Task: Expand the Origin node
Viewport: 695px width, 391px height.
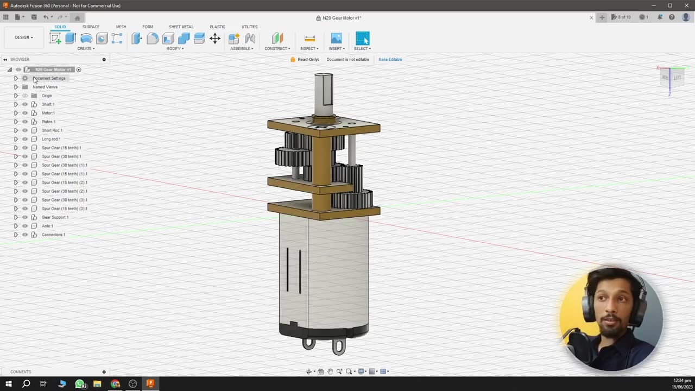Action: click(16, 96)
